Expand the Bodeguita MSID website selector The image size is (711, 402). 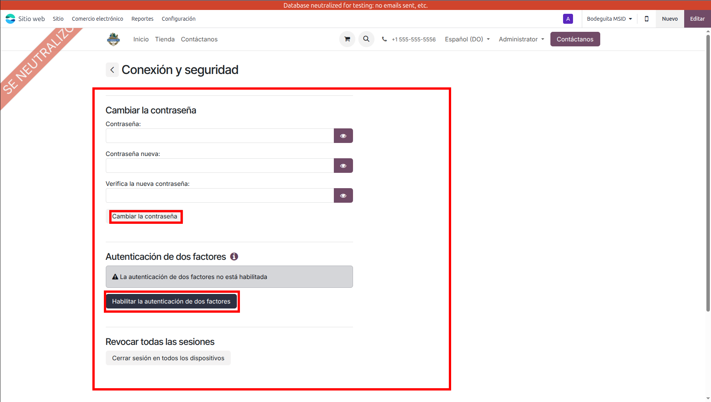click(609, 19)
